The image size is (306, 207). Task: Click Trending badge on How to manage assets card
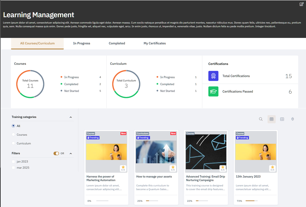pyautogui.click(x=143, y=138)
